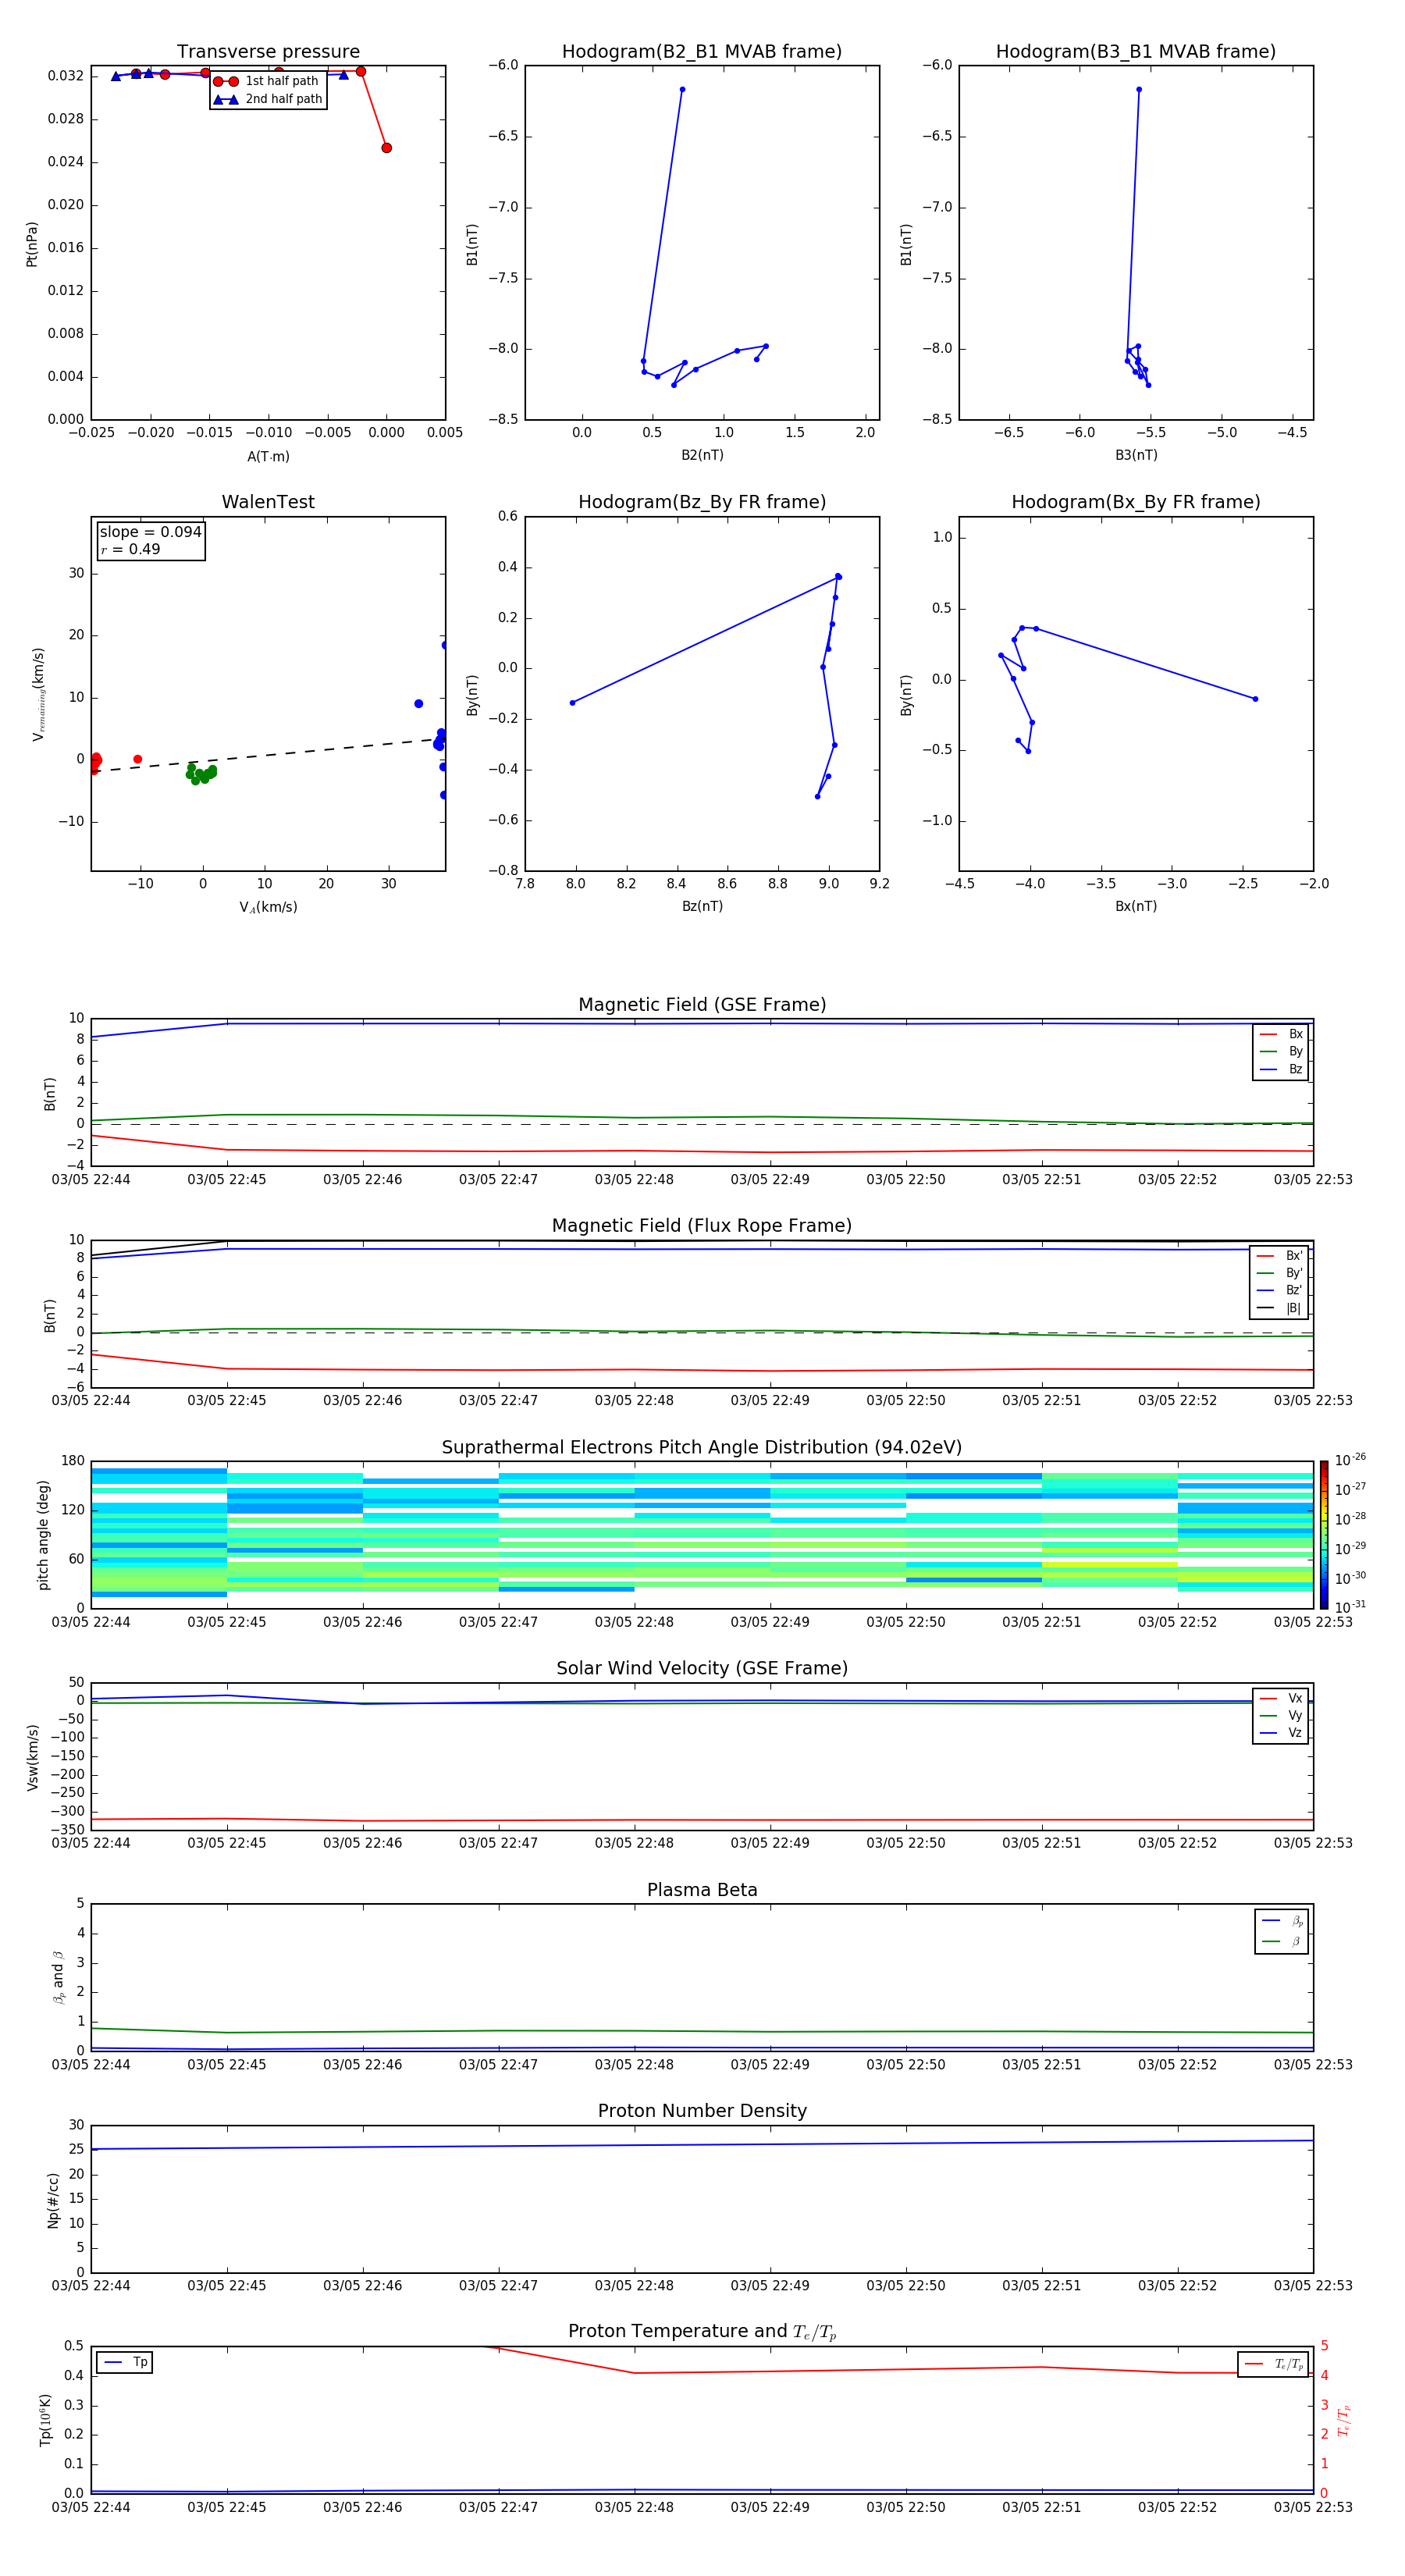The height and width of the screenshot is (2576, 1405).
Task: Click the topmost point in B3_B1 hodogram
Action: pyautogui.click(x=1138, y=90)
